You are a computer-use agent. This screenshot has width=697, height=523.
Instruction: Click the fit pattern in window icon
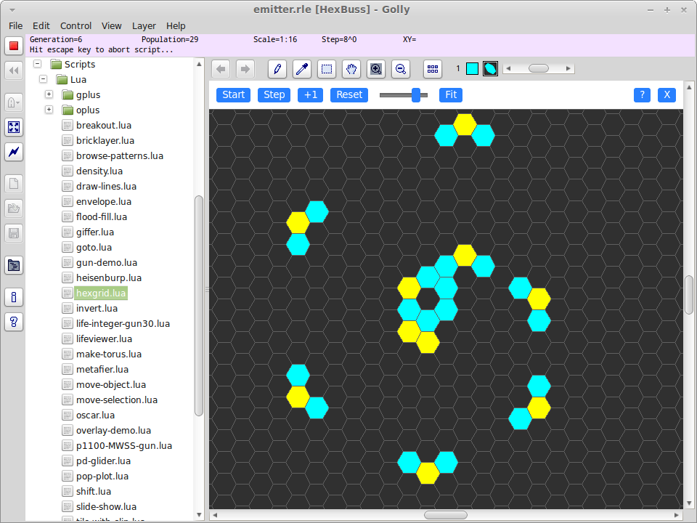point(14,127)
